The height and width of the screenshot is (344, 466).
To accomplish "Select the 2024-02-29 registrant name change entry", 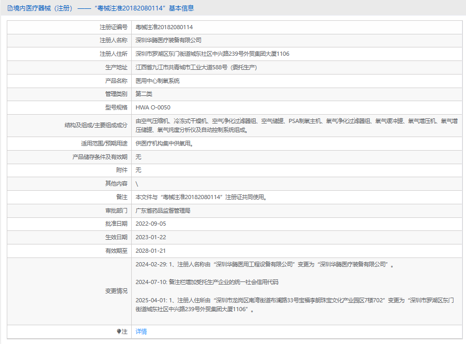I will point(265,264).
